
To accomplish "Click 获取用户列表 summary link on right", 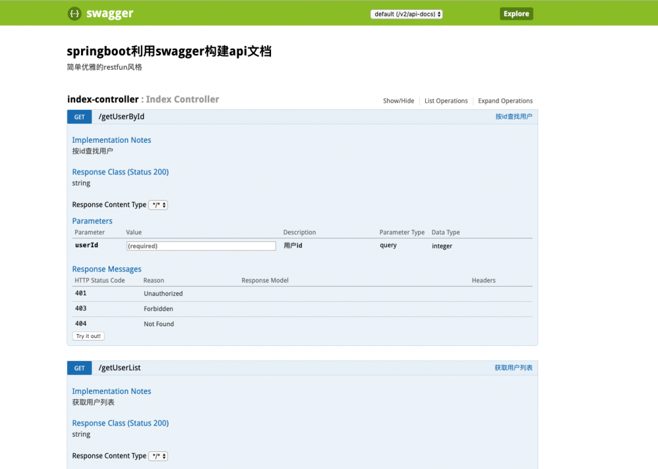I will tap(513, 368).
